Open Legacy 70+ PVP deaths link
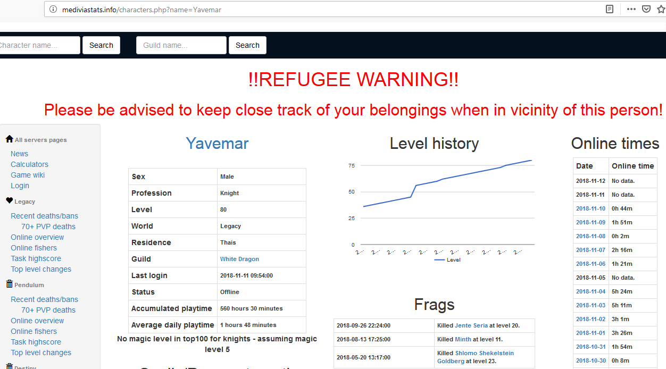This screenshot has height=369, width=666. [x=48, y=227]
